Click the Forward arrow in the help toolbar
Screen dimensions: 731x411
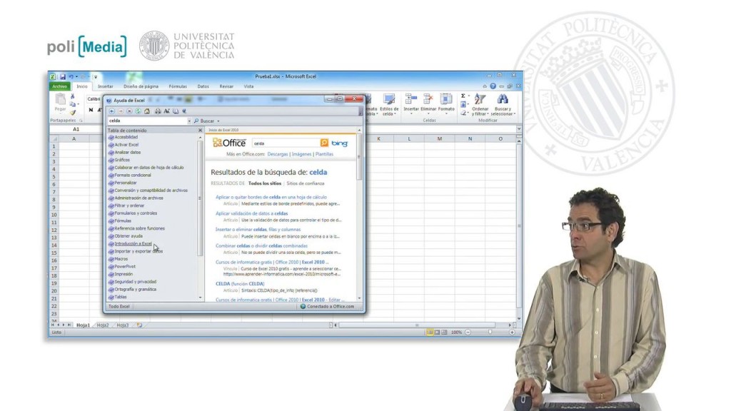click(x=121, y=111)
